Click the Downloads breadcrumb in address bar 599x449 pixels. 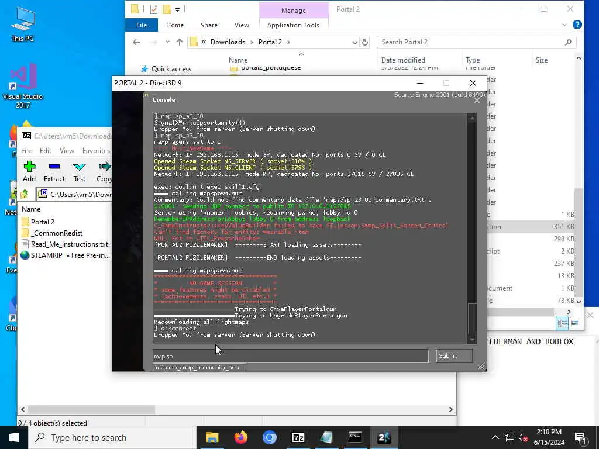pos(228,42)
